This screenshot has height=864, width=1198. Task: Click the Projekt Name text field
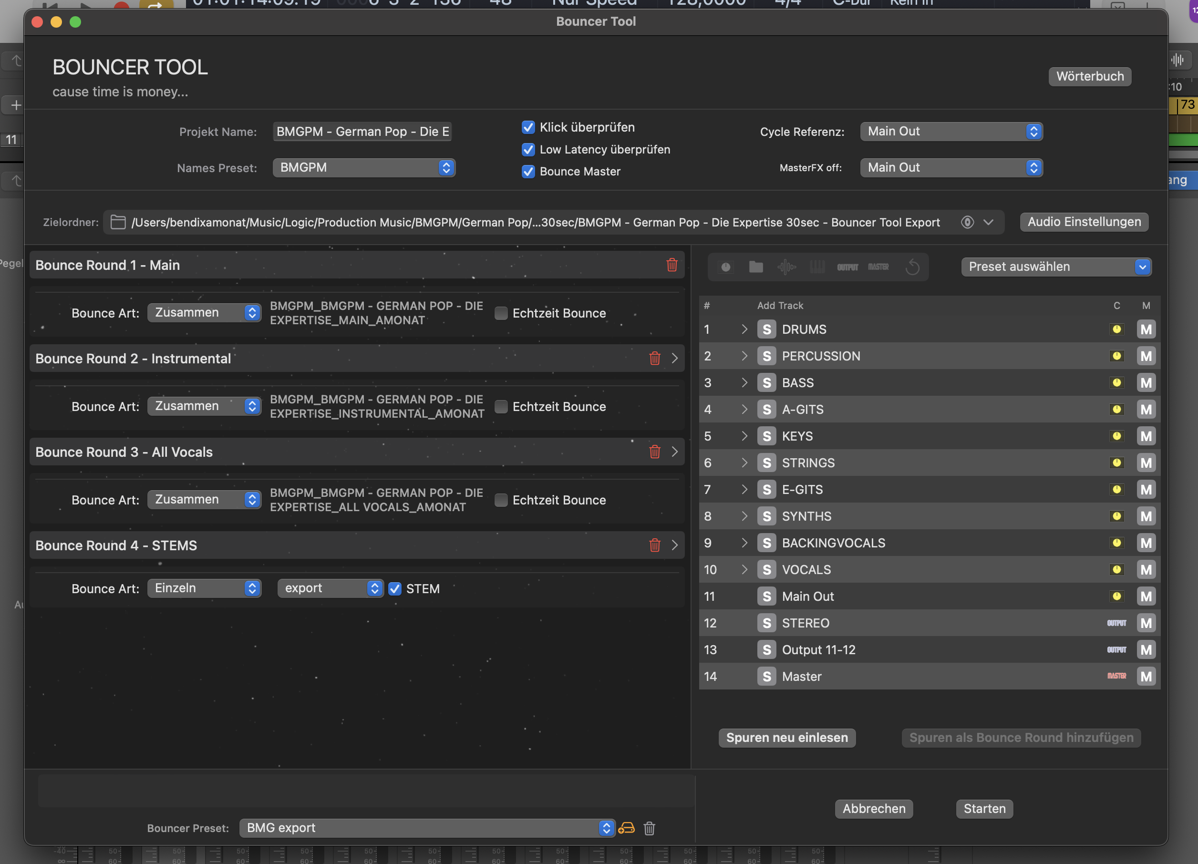362,132
